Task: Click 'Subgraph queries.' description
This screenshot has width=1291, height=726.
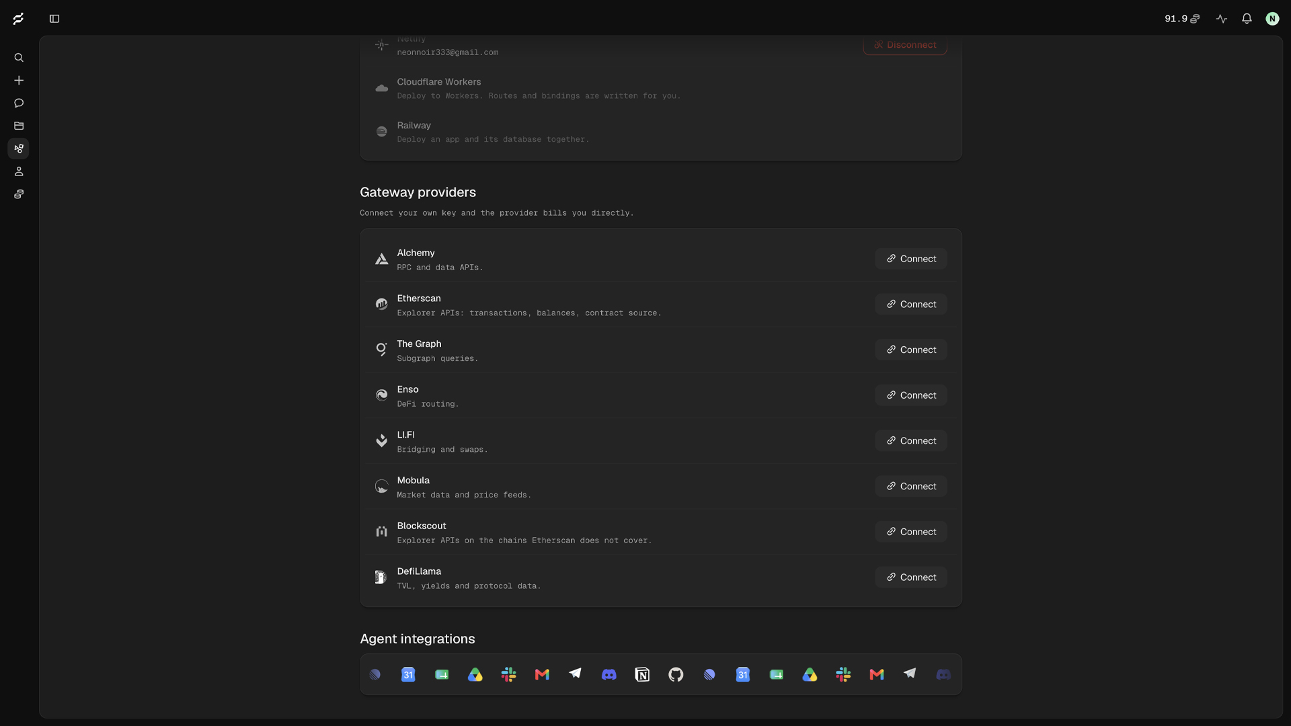Action: [438, 359]
